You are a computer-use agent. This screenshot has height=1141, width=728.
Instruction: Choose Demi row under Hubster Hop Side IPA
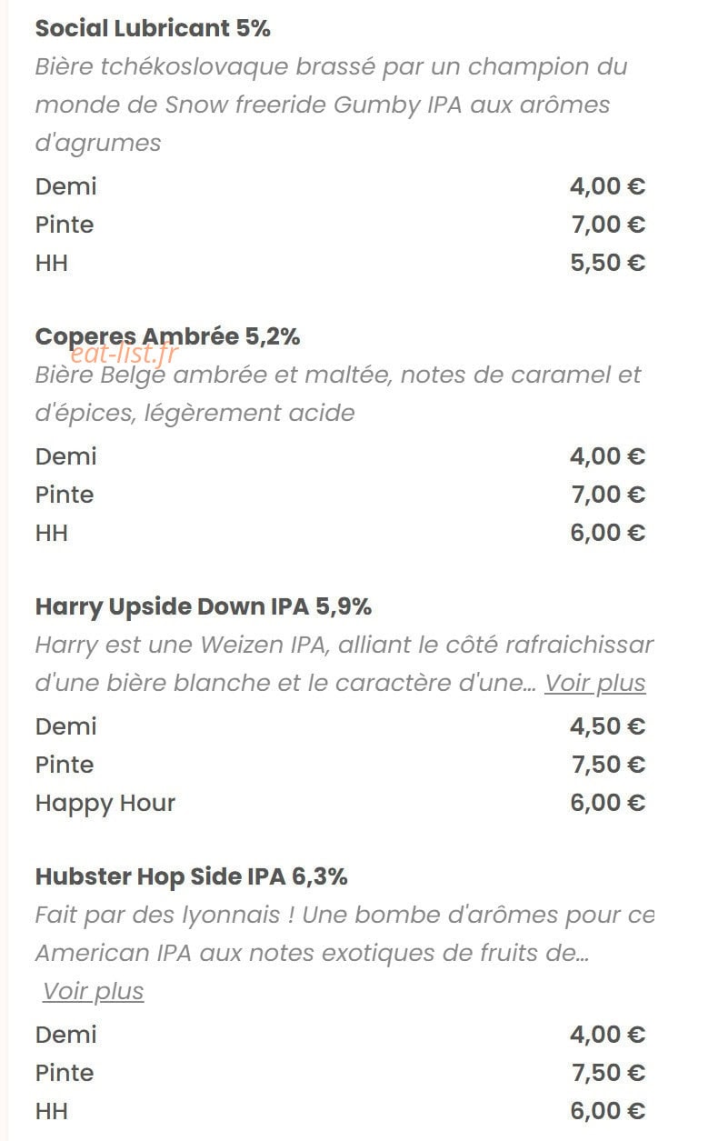pyautogui.click(x=340, y=1035)
